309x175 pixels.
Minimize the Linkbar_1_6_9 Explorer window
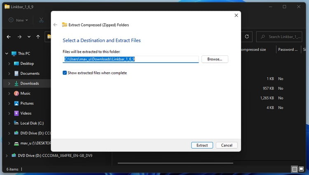click(x=271, y=7)
